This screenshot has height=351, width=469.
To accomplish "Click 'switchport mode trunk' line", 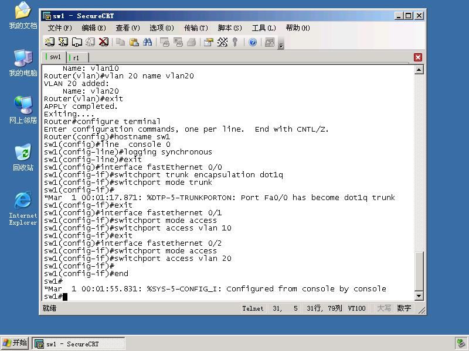I will [x=128, y=183].
